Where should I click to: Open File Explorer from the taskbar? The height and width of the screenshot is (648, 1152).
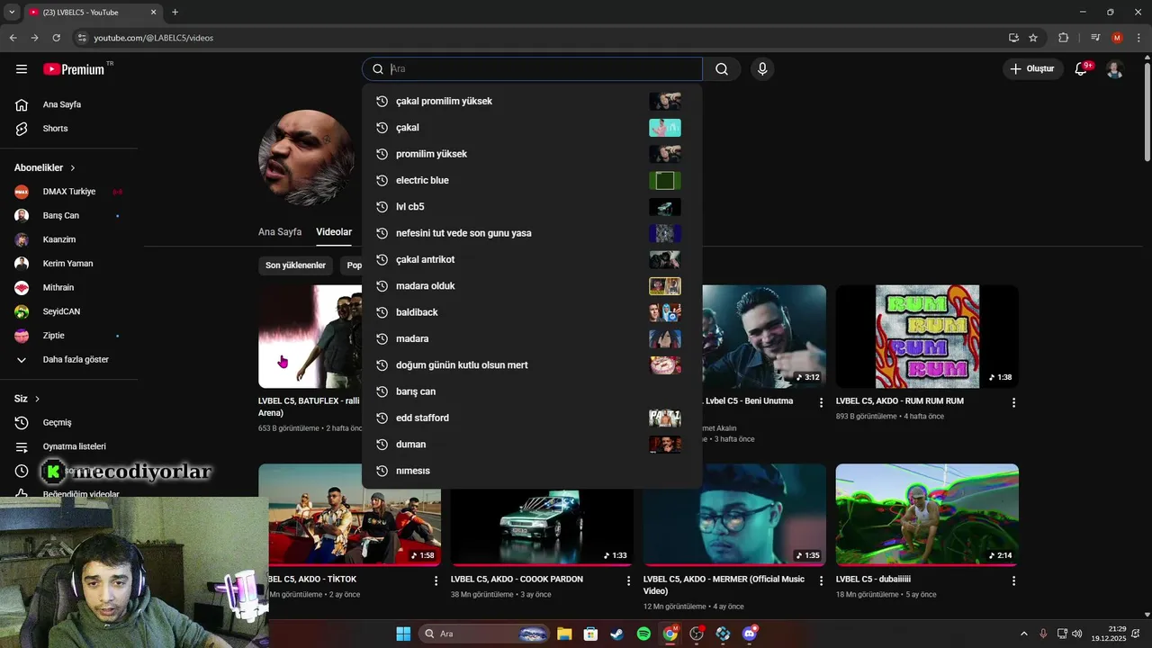[564, 634]
